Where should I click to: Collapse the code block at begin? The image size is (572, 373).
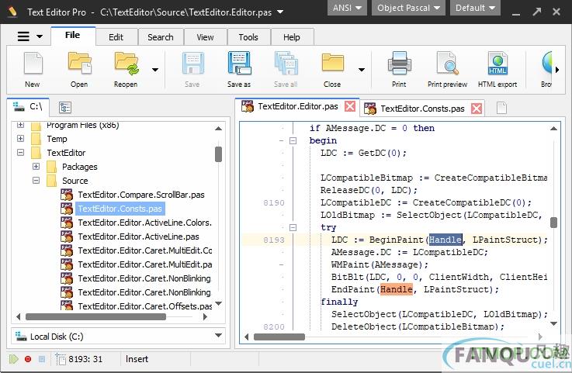tap(293, 141)
